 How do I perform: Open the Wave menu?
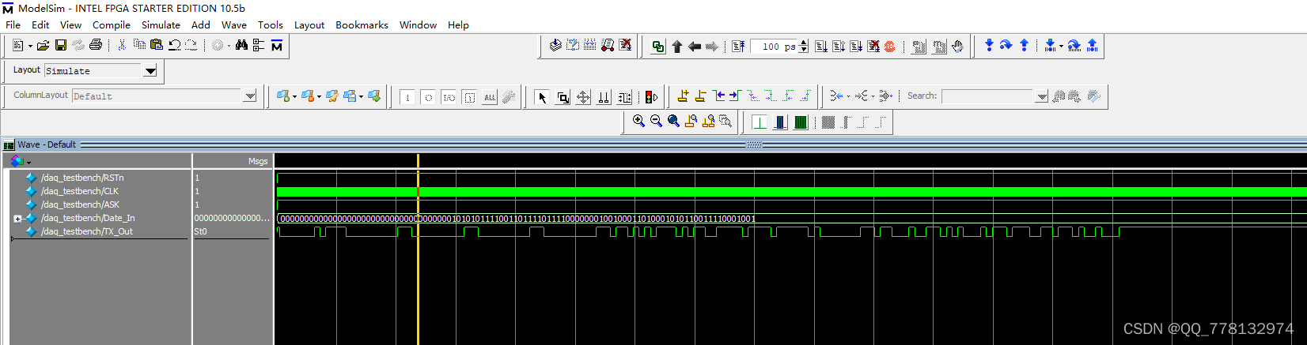pos(234,25)
